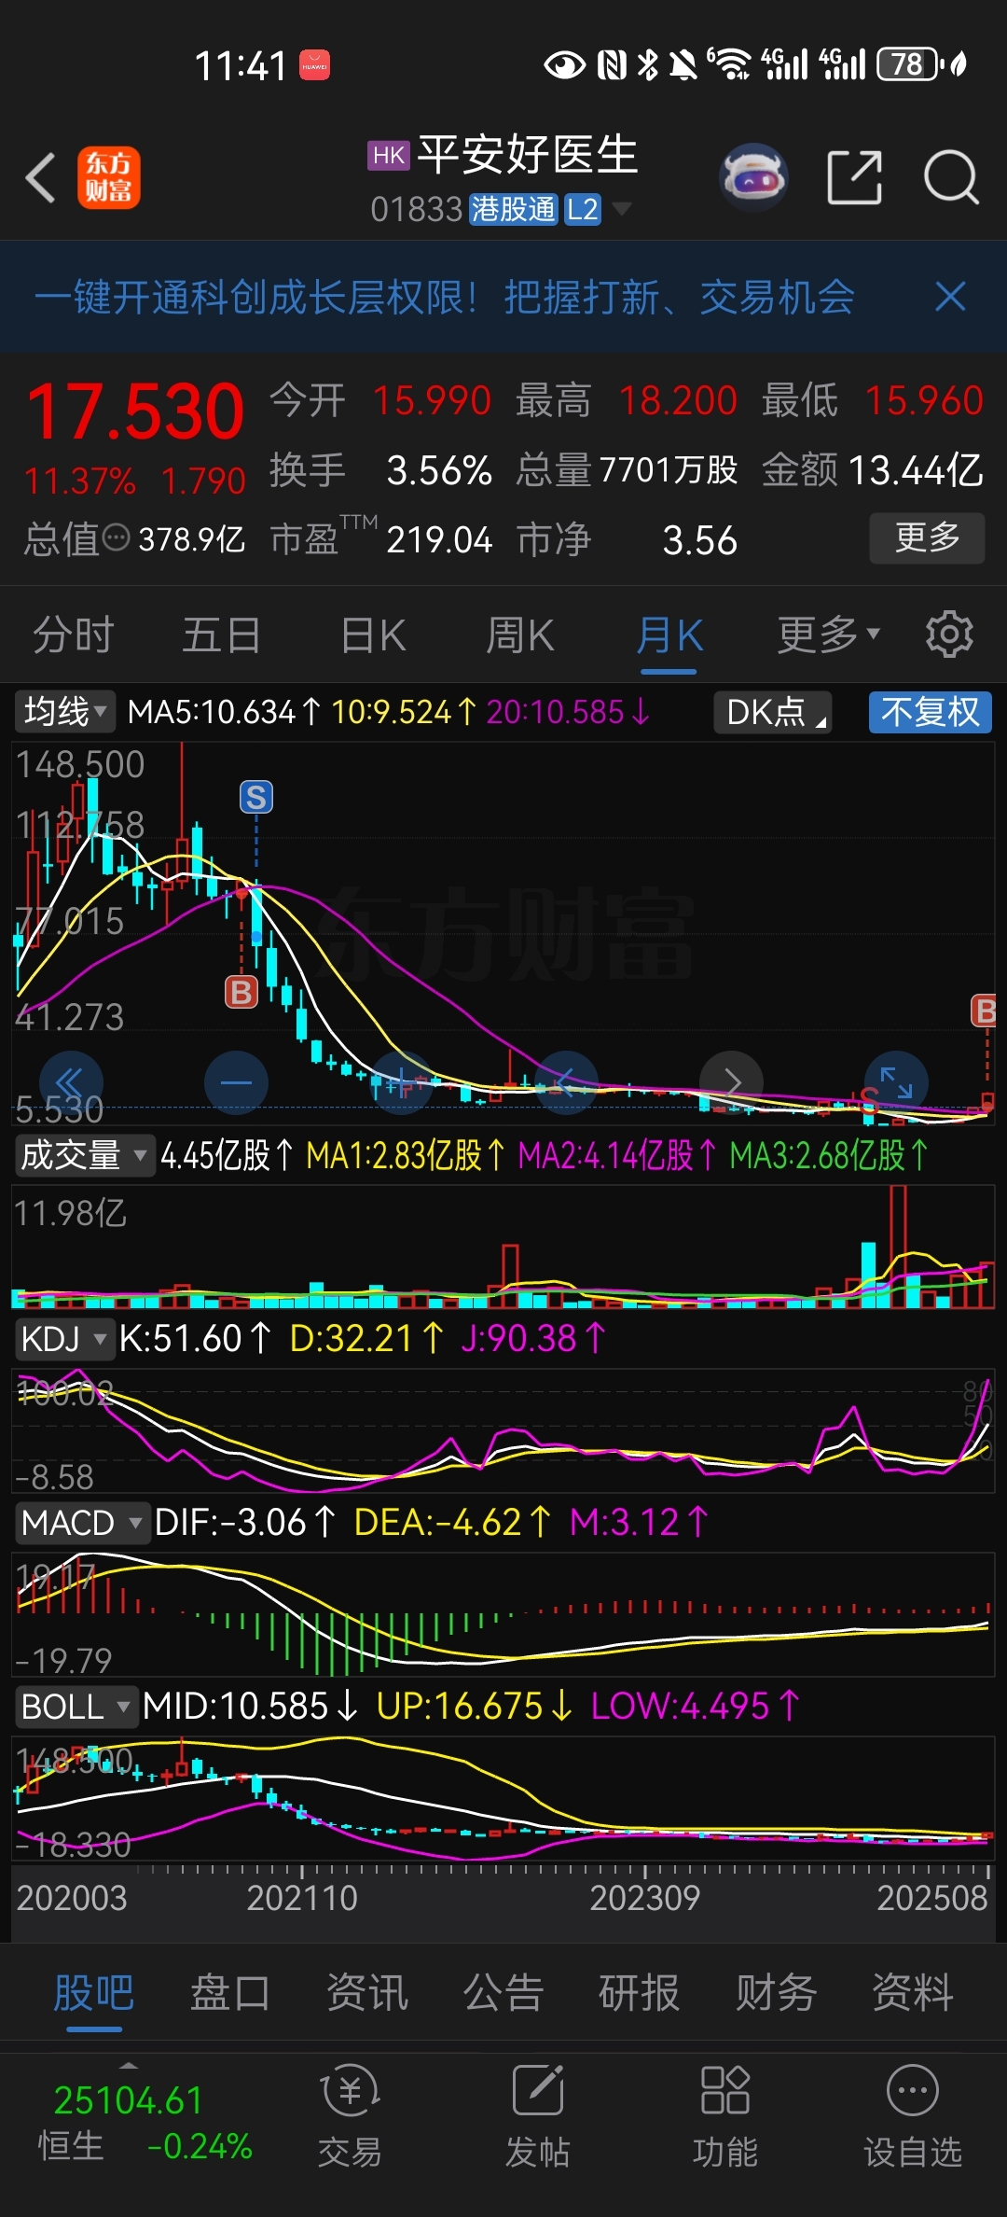Open the BOLL indicator dropdown

pos(76,1707)
